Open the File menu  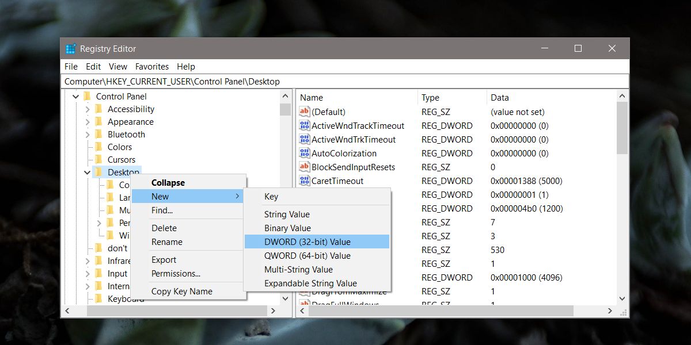click(71, 67)
